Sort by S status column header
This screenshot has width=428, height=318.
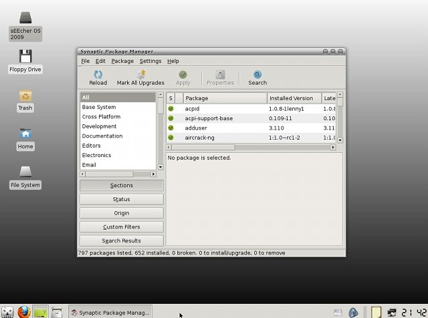[171, 98]
